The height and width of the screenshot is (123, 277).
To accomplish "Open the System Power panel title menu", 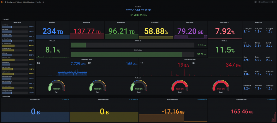I will pyautogui.click(x=259, y=22).
